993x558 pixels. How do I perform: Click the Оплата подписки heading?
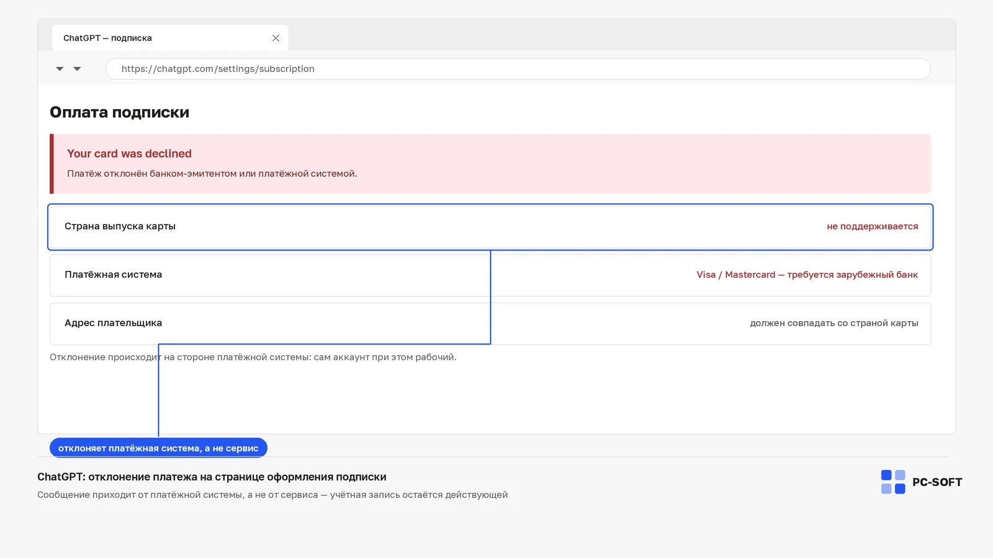click(x=120, y=112)
